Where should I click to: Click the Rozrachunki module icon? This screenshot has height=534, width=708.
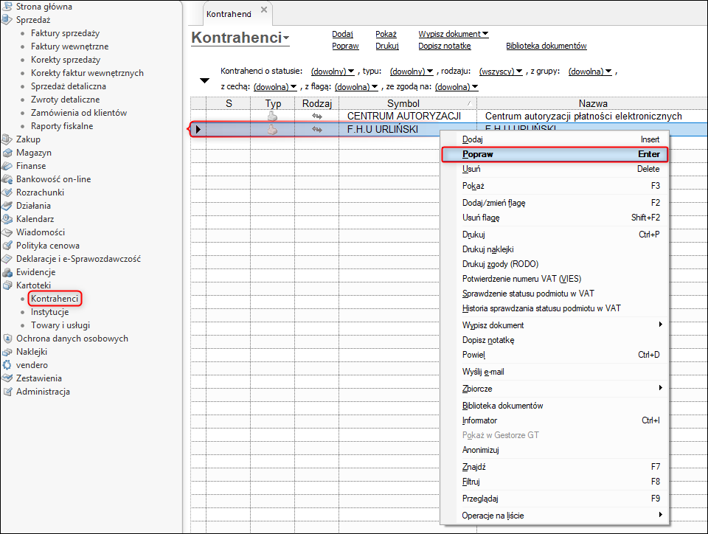(7, 193)
